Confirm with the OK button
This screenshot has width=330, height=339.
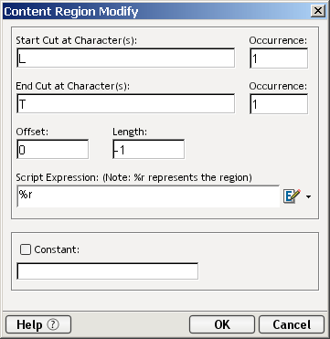point(222,324)
